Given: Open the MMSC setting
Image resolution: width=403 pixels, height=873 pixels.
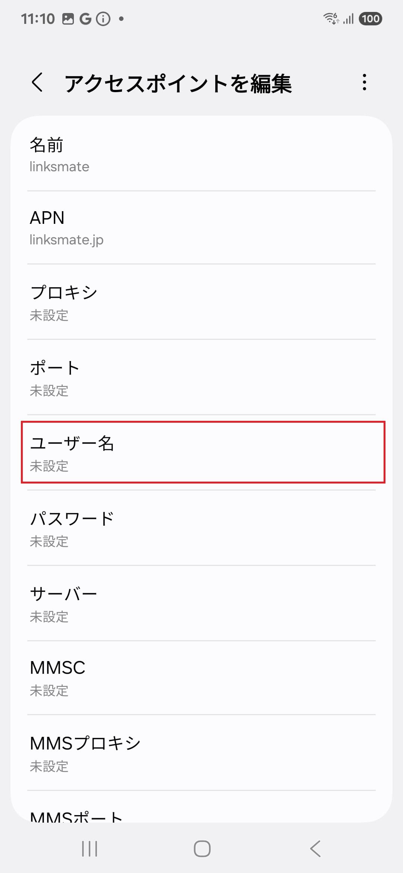Looking at the screenshot, I should coord(201,678).
